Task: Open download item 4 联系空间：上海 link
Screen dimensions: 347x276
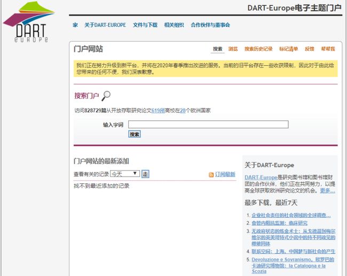Action: (294, 251)
